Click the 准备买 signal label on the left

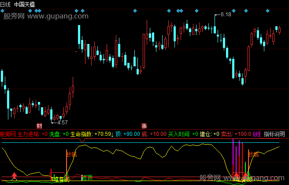(x=60, y=179)
